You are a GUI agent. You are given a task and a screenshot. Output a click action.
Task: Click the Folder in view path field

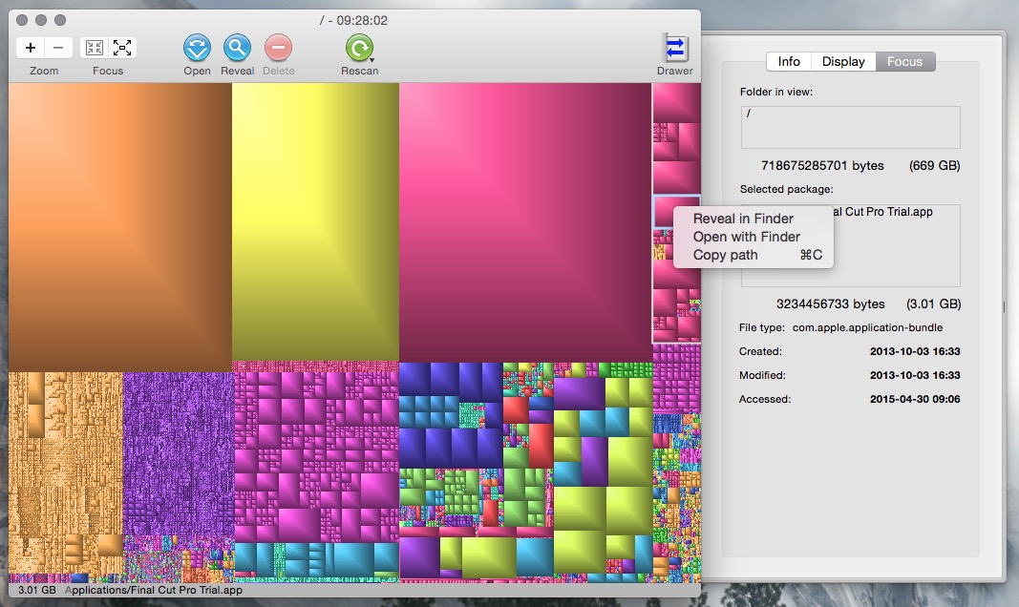850,127
